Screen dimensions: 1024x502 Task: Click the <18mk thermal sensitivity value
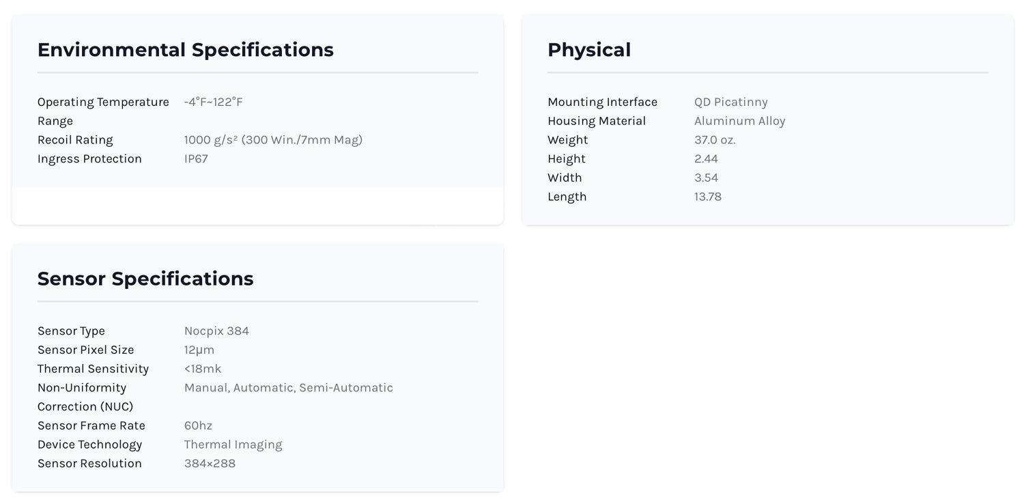[203, 369]
